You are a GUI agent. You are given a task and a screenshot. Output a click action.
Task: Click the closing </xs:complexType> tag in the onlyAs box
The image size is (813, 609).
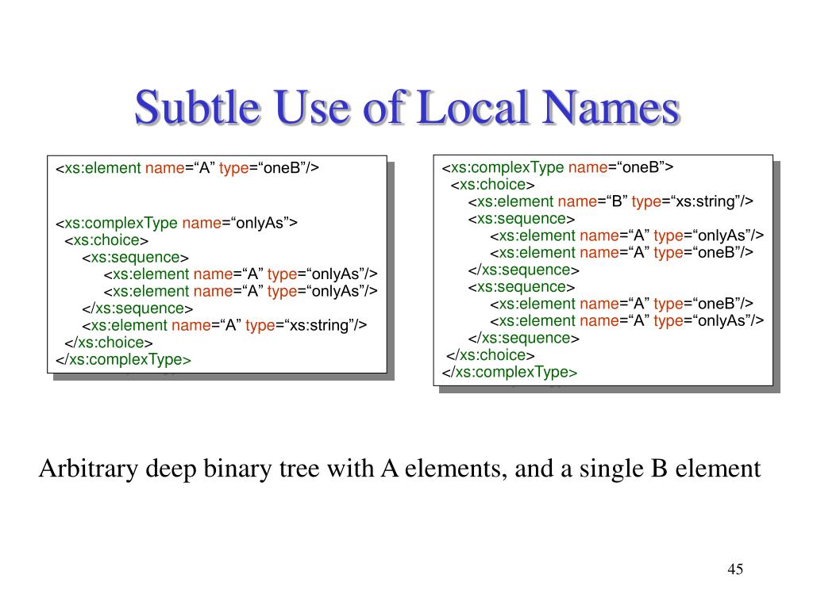tap(123, 359)
